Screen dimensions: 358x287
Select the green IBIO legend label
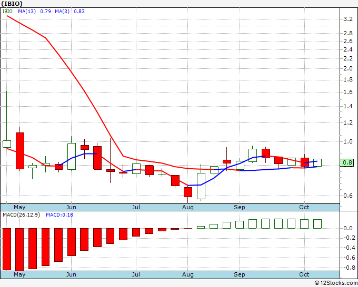(x=7, y=12)
